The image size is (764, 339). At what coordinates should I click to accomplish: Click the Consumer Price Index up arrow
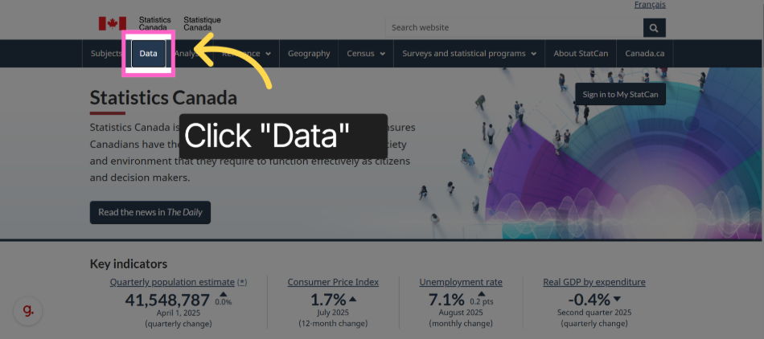(353, 299)
